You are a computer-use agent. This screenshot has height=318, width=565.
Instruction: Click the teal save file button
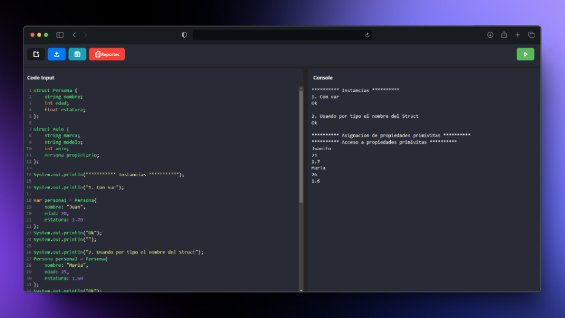pyautogui.click(x=77, y=54)
